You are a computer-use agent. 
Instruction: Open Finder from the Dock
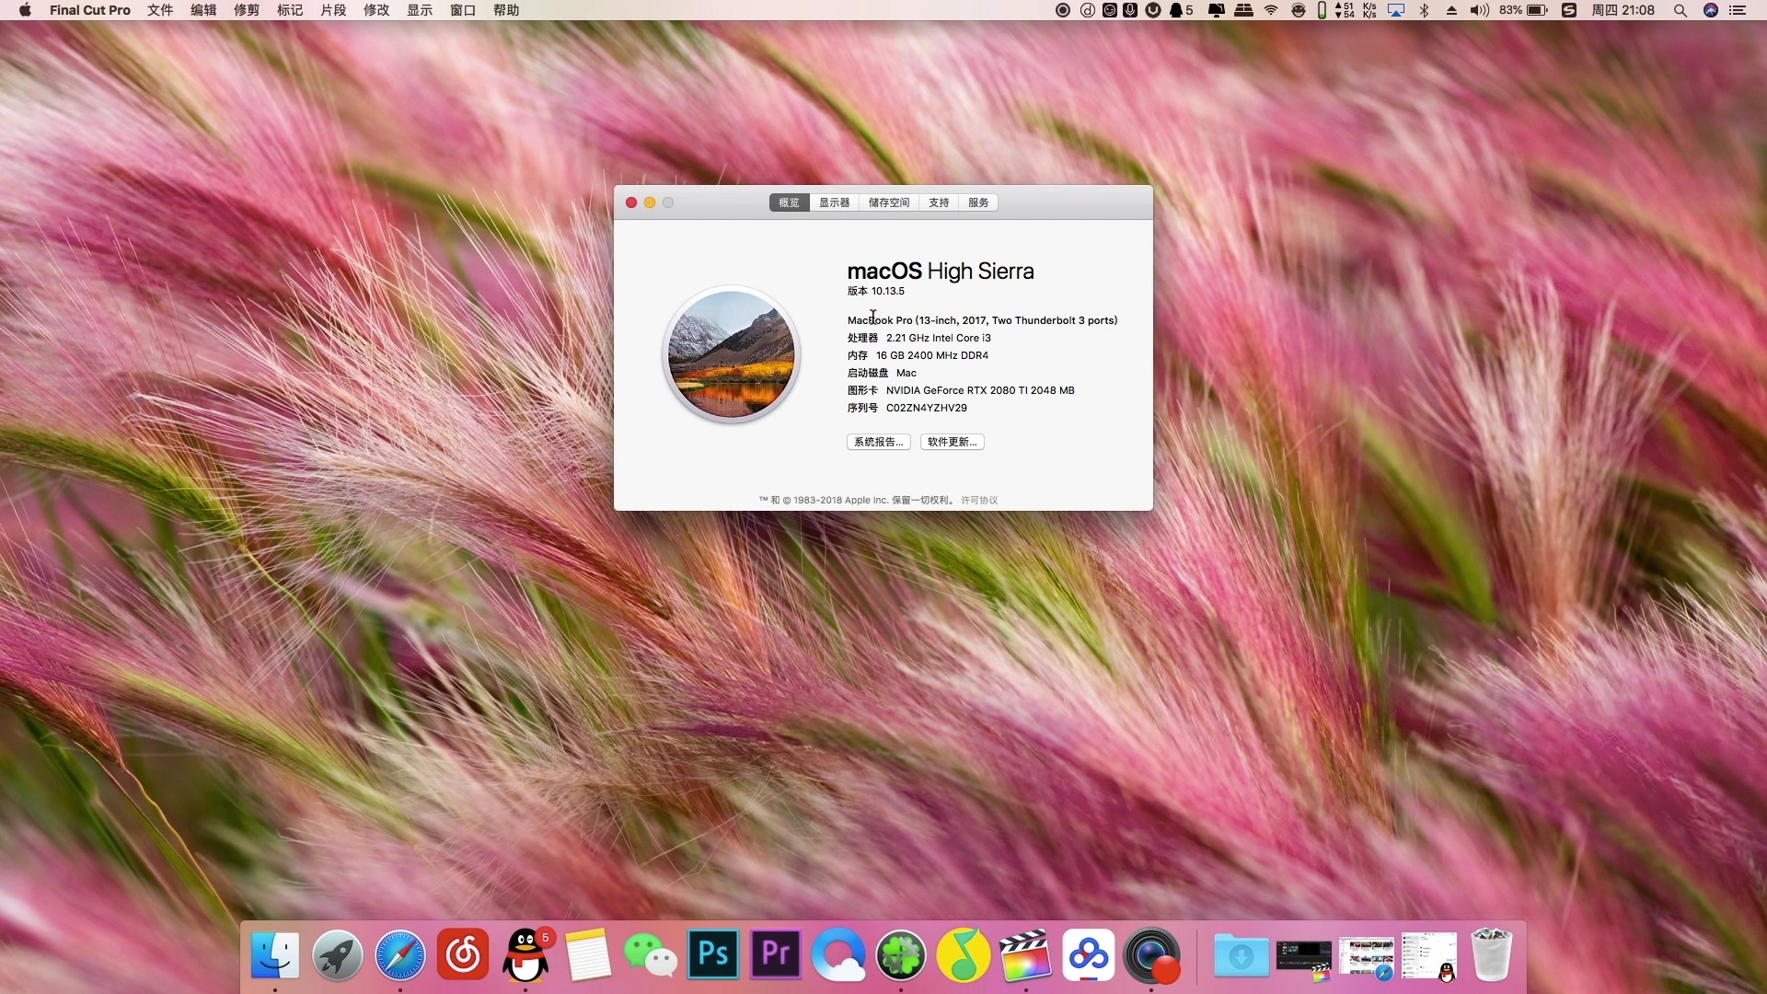tap(274, 955)
